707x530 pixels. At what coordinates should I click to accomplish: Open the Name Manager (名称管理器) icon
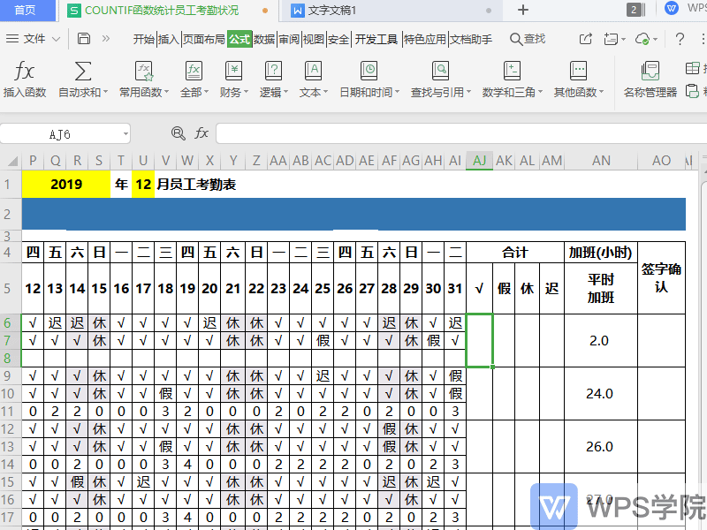click(x=650, y=72)
